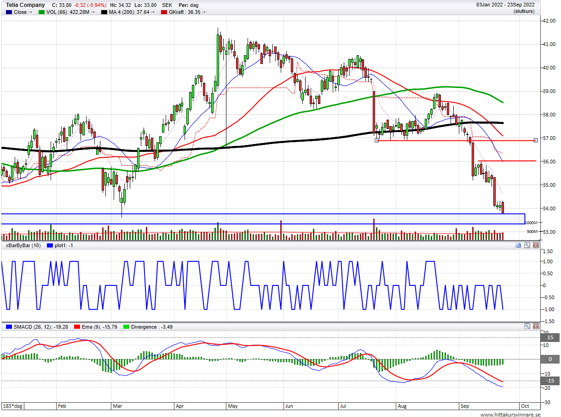Click the red Ema (9) color swatch

(x=77, y=327)
